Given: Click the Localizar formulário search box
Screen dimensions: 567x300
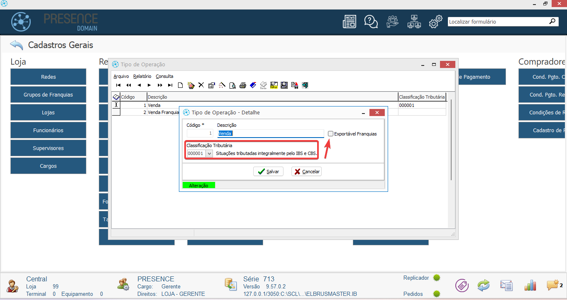Looking at the screenshot, I should [x=498, y=22].
